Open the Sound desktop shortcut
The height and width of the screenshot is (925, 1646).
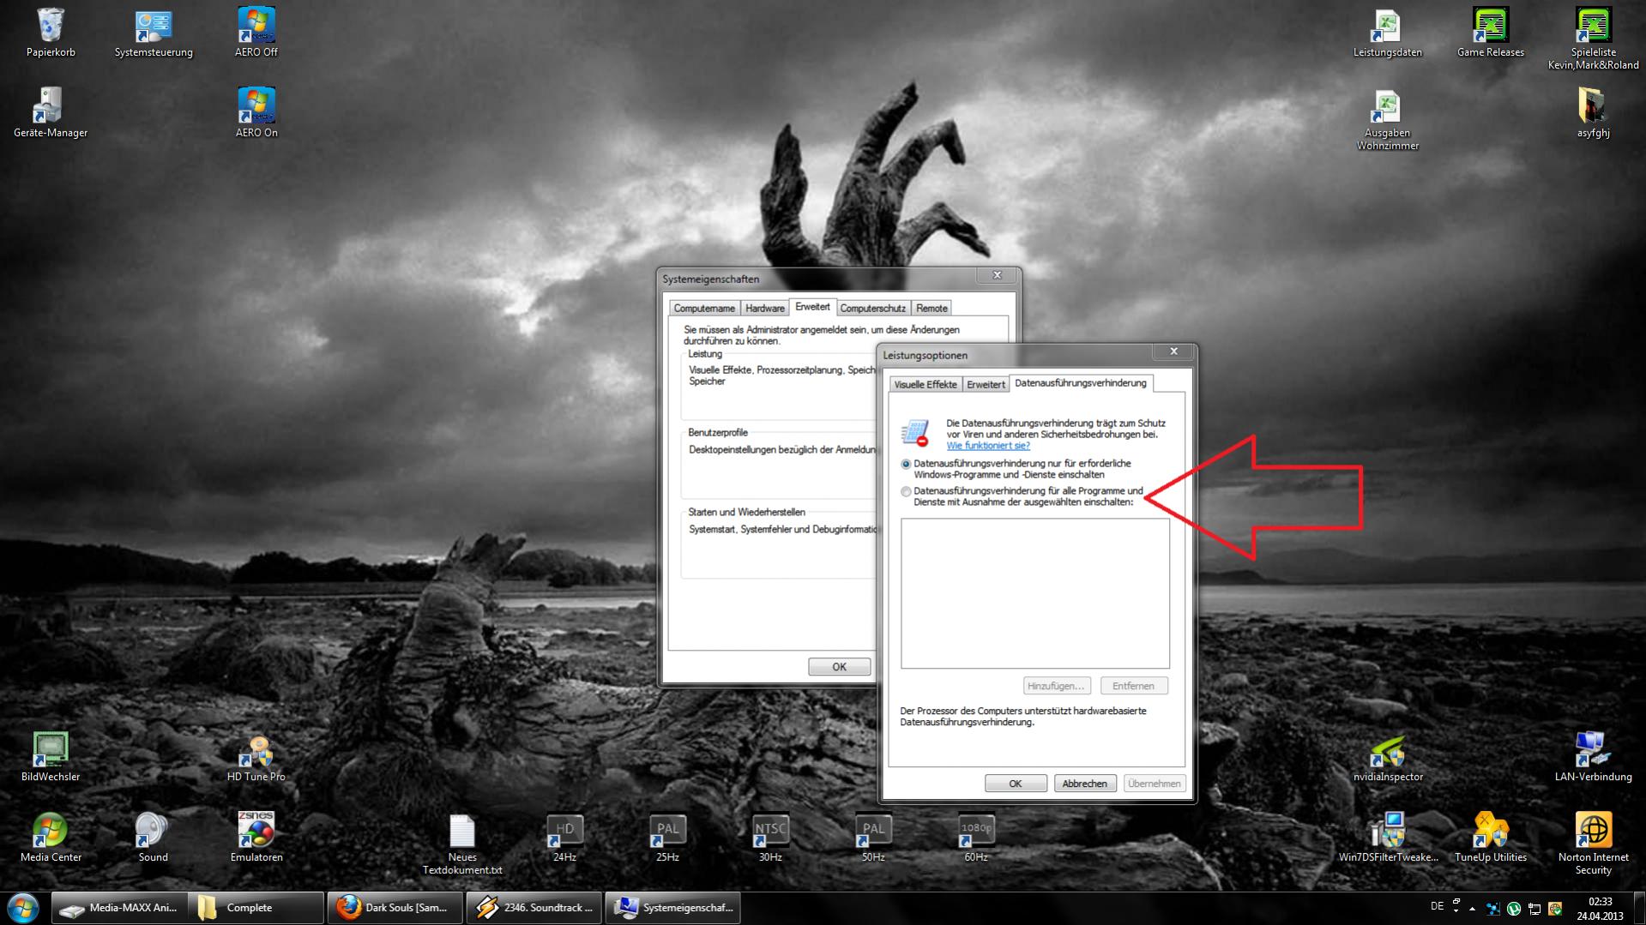(x=153, y=838)
